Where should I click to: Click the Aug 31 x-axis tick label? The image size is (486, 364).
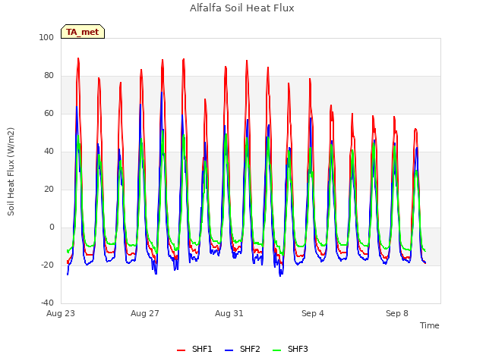tap(229, 313)
